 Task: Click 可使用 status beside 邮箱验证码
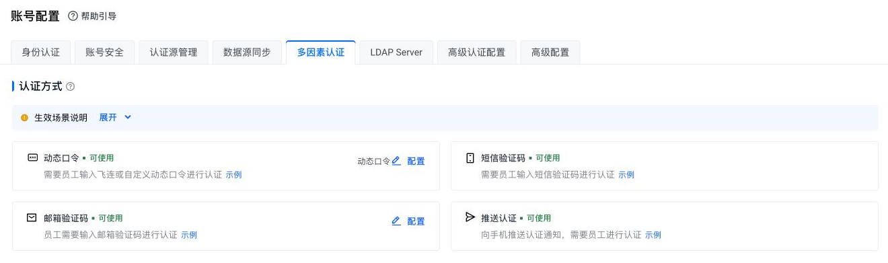point(110,218)
